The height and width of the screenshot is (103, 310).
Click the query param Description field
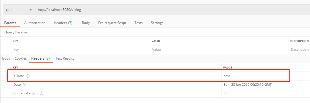pos(299,50)
